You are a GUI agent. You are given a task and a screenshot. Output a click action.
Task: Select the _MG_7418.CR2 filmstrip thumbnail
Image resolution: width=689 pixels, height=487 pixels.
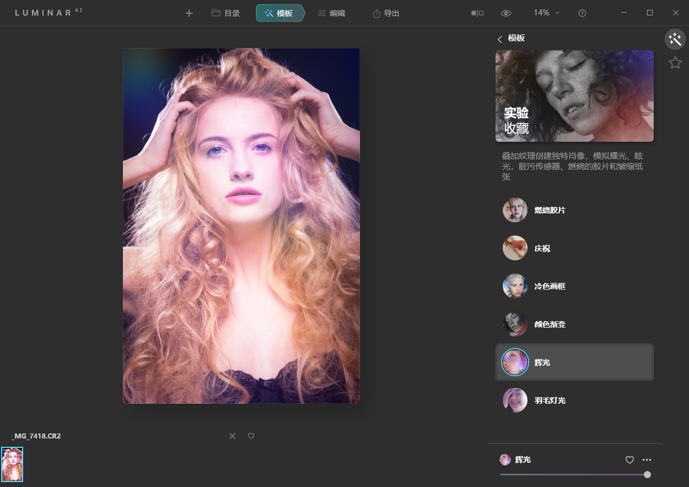pos(12,464)
